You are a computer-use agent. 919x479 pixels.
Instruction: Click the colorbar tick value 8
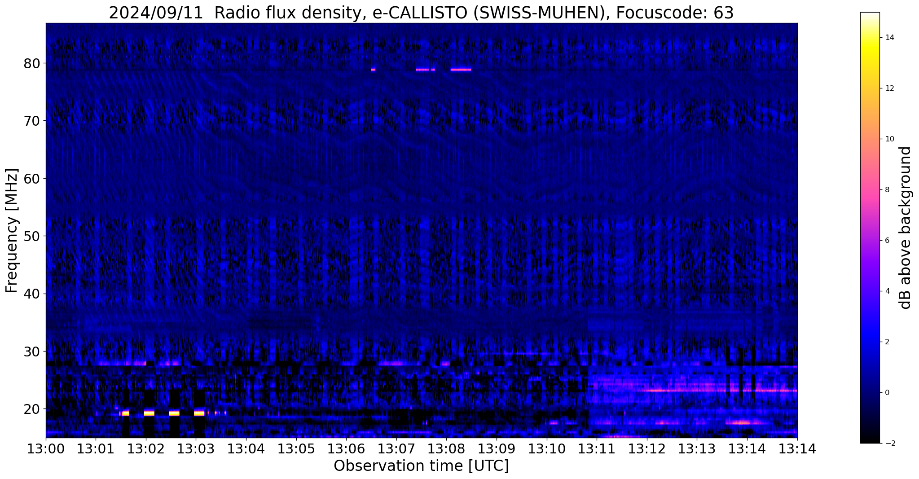point(887,190)
